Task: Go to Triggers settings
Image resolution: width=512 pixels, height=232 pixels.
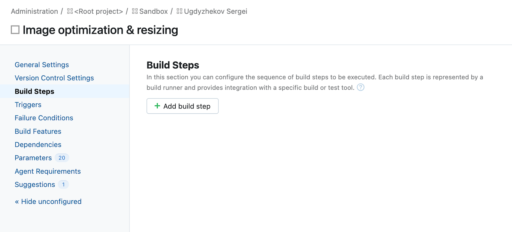Action: click(28, 105)
